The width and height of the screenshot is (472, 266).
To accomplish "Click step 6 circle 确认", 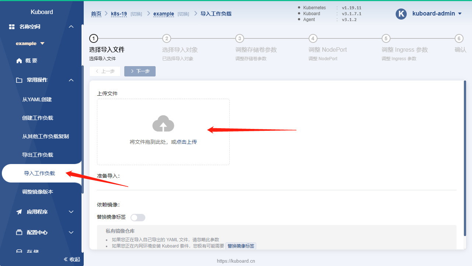I will click(459, 38).
